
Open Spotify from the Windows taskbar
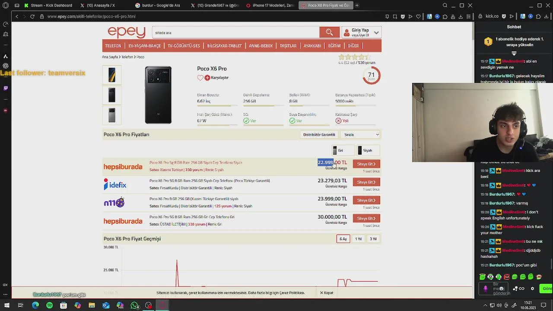point(49,305)
